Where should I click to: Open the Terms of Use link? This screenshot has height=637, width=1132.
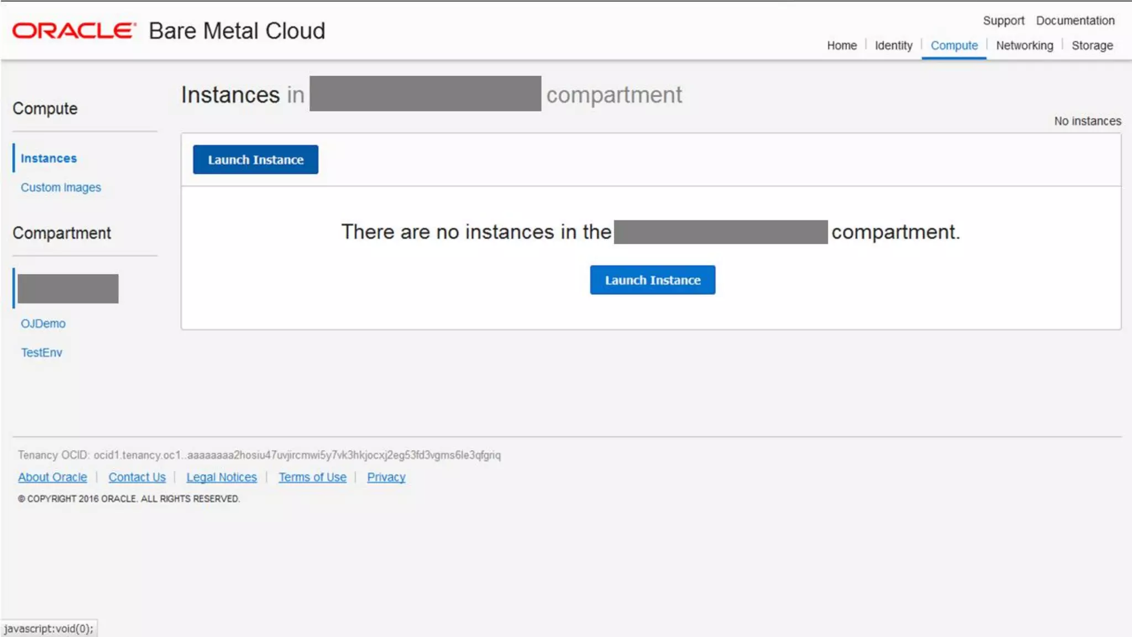tap(312, 477)
